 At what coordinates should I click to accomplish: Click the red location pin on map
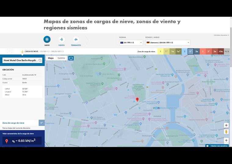coord(137,99)
